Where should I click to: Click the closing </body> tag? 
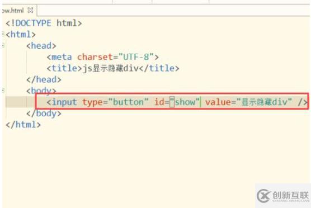point(44,114)
